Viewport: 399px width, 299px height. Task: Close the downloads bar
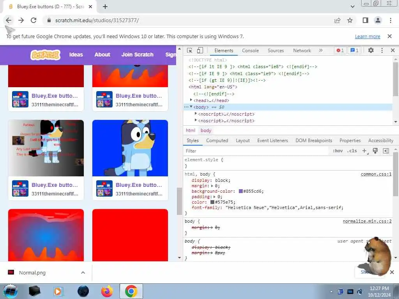(x=392, y=272)
